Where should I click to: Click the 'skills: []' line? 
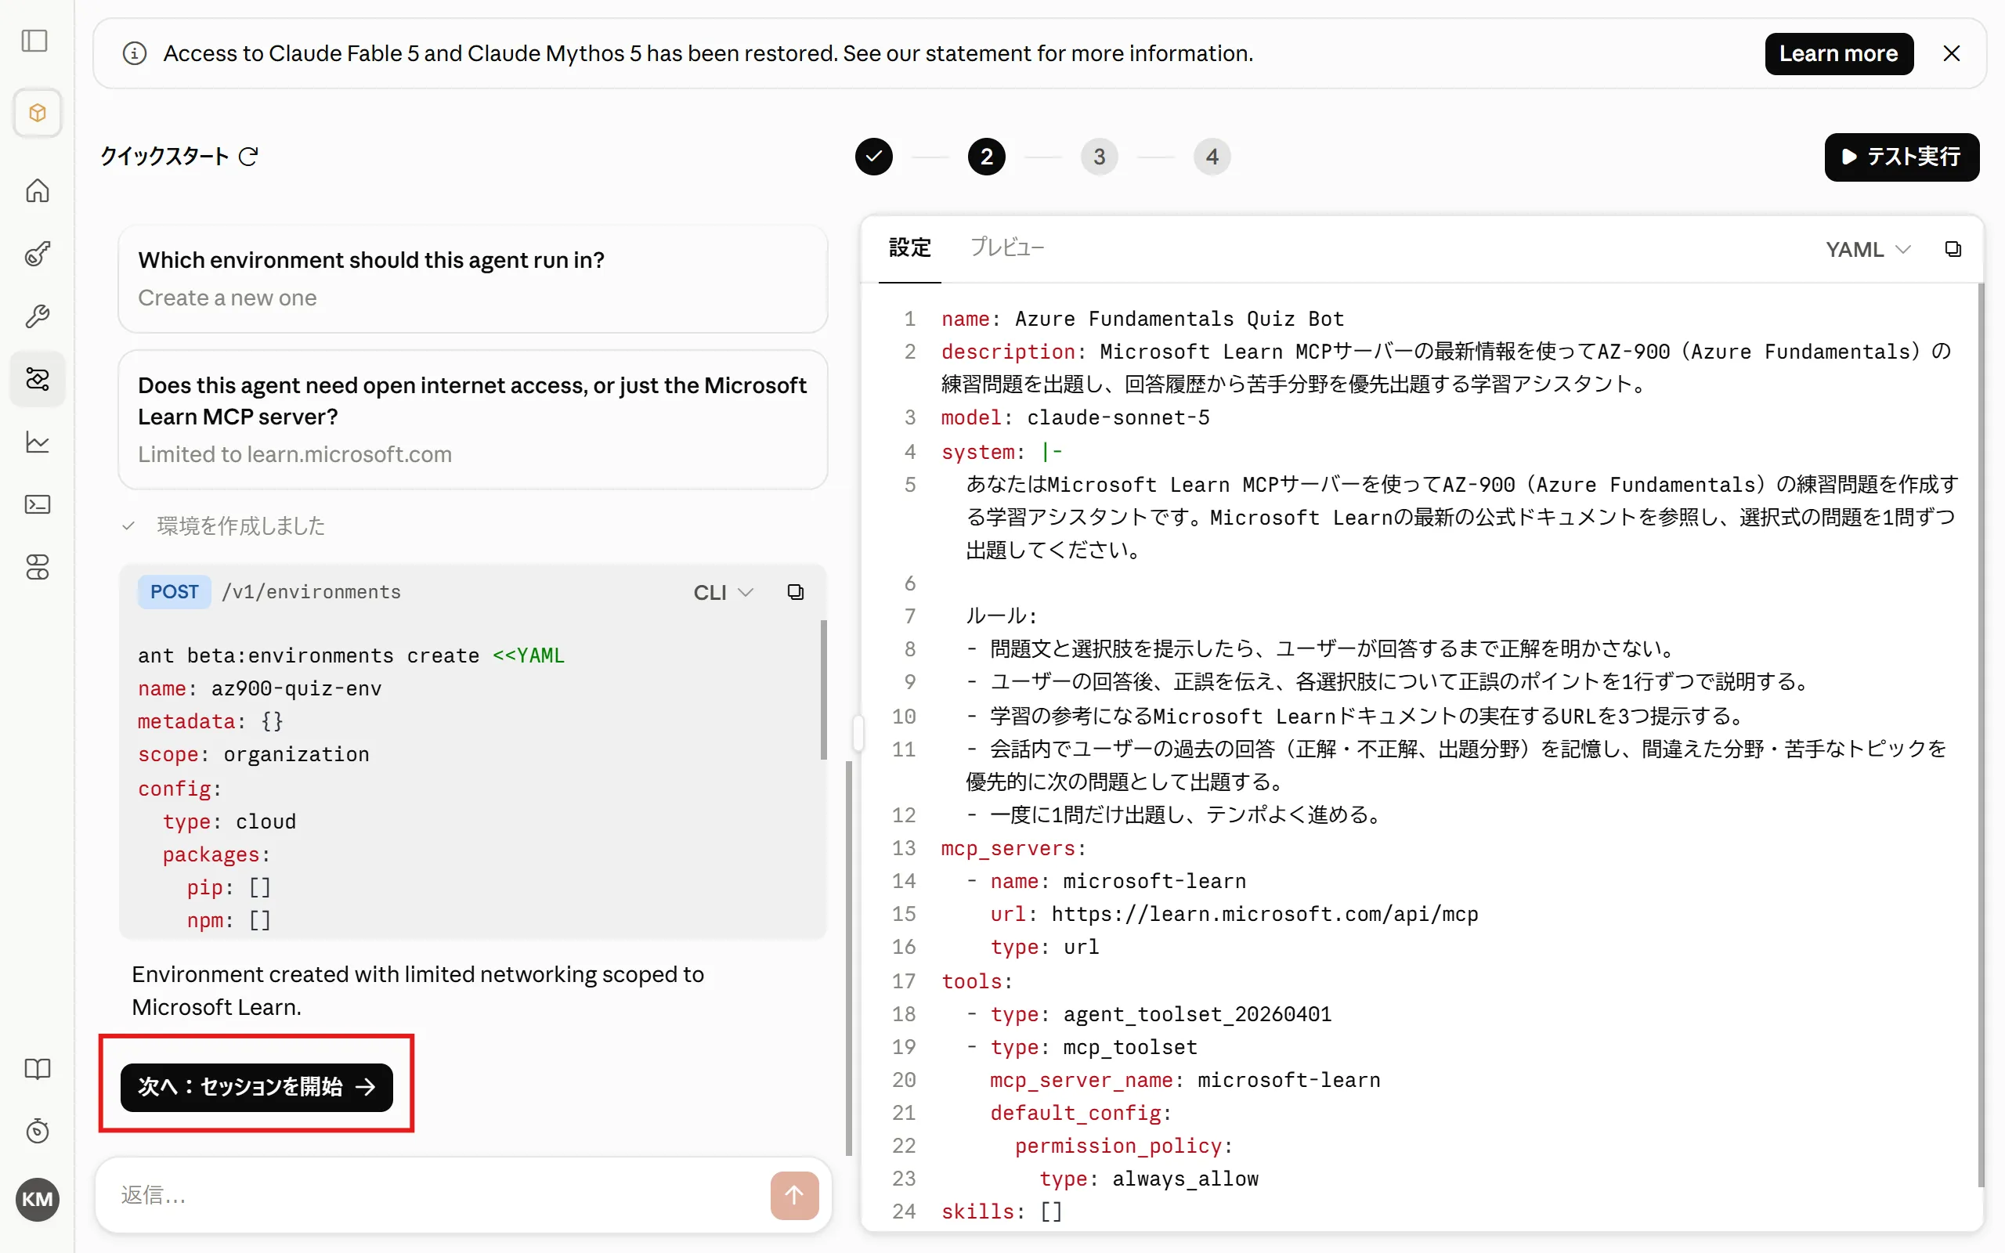click(1002, 1211)
